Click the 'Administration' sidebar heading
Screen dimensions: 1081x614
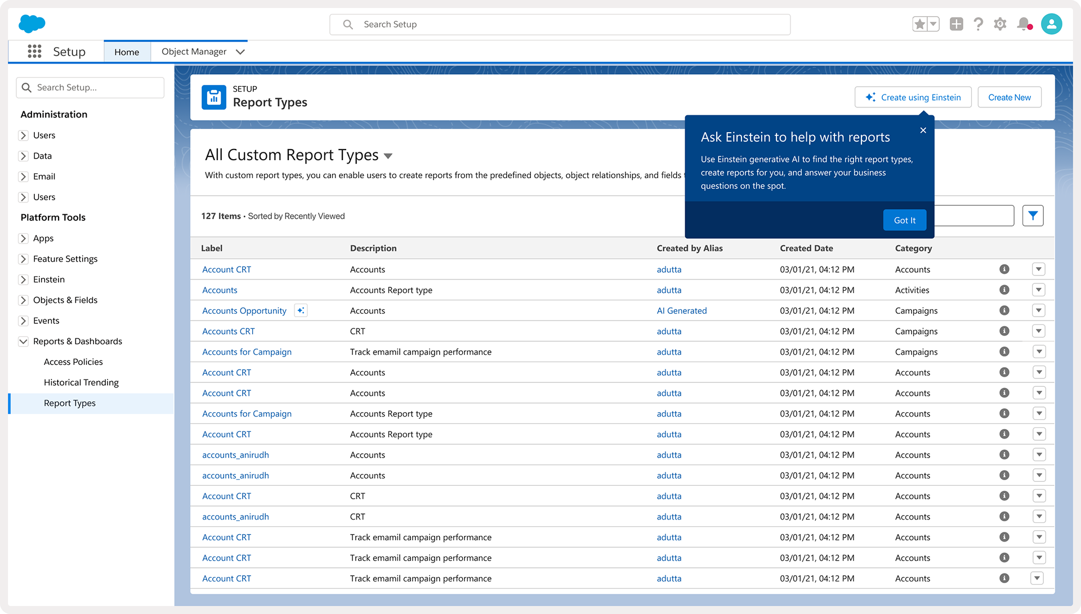pos(54,115)
